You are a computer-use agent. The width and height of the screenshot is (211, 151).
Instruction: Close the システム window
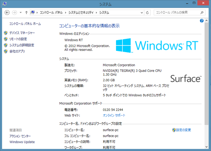point(203,3)
